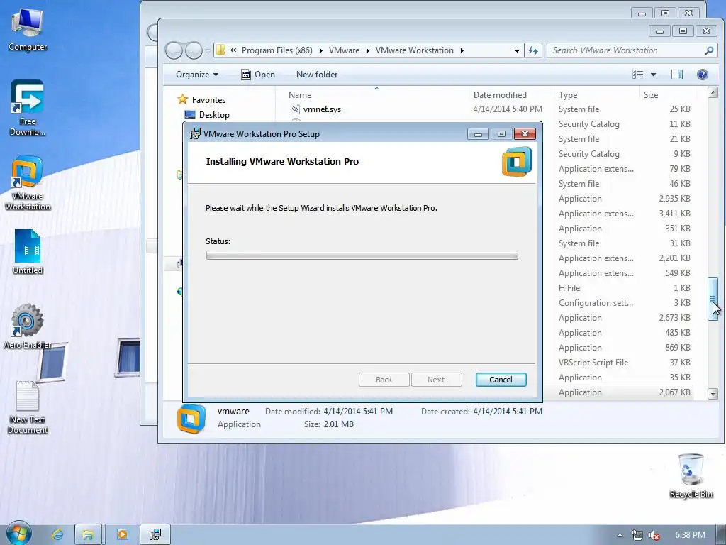Click the installation status progress bar
This screenshot has height=545, width=726.
click(x=362, y=255)
